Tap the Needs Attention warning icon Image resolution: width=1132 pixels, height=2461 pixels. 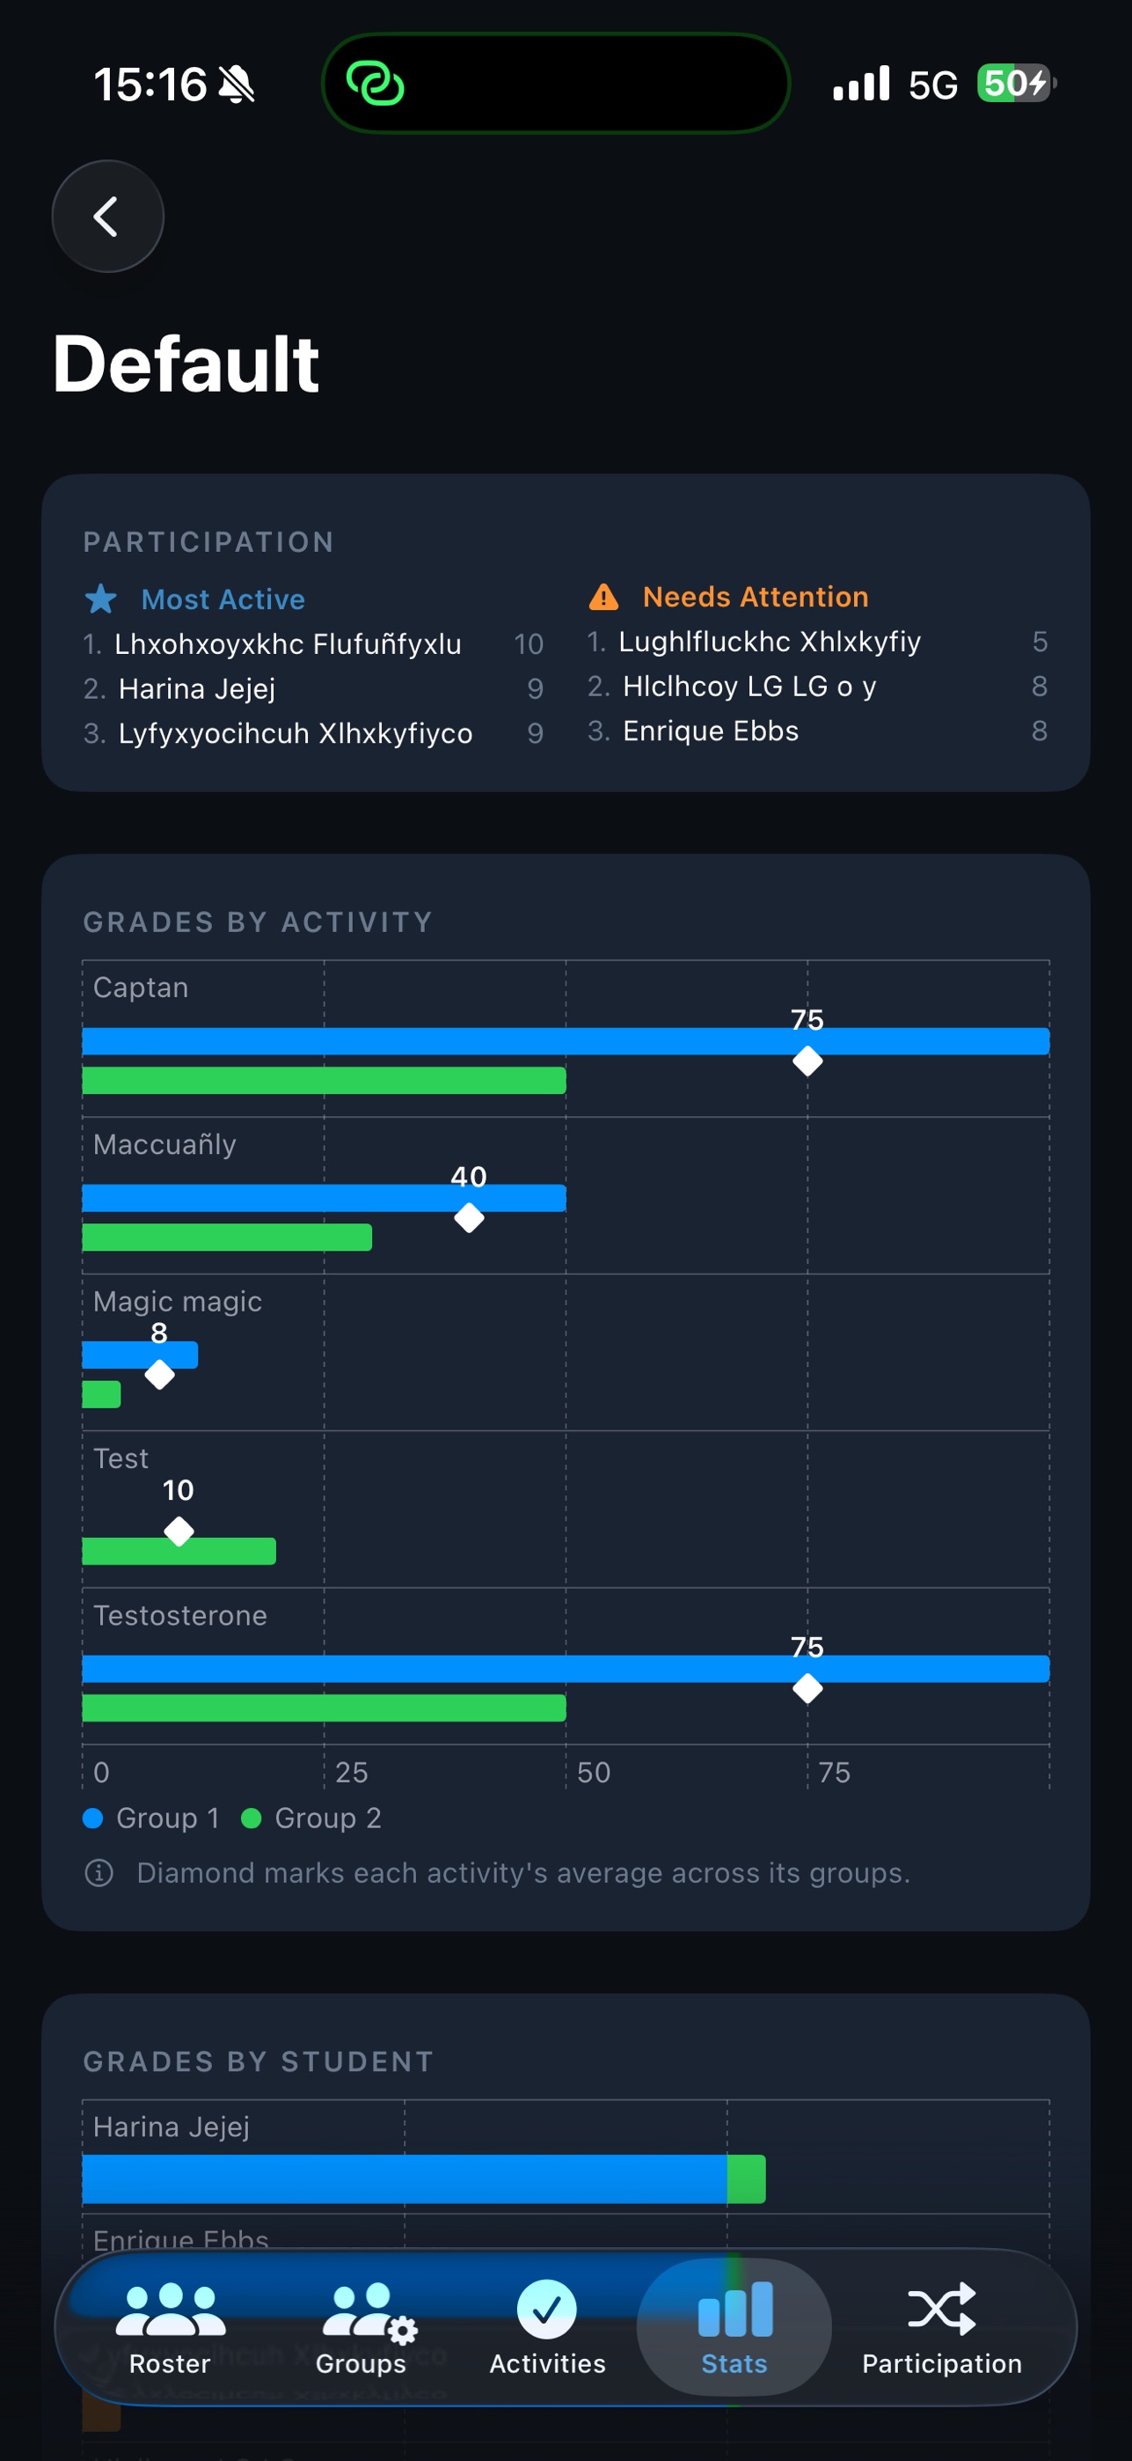tap(603, 597)
